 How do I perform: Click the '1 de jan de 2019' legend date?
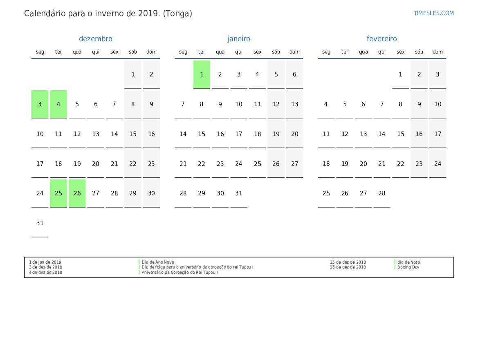pyautogui.click(x=45, y=262)
